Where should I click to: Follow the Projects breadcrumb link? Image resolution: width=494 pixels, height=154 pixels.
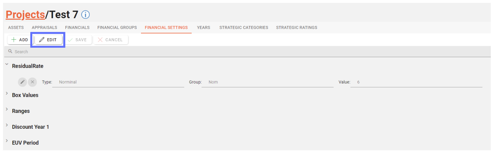pos(25,14)
